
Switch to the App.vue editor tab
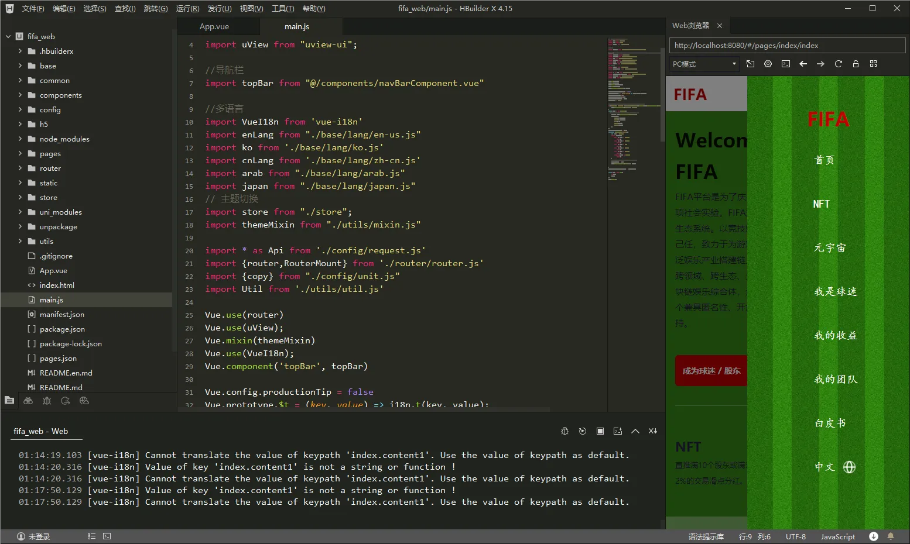(x=214, y=27)
